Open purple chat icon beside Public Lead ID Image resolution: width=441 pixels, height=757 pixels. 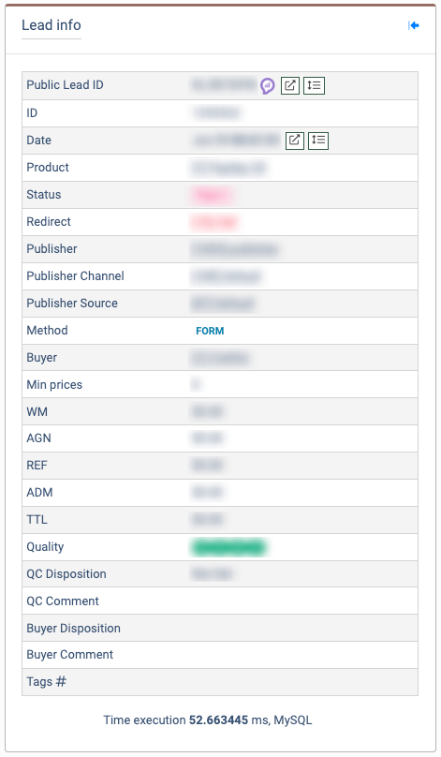pyautogui.click(x=267, y=86)
